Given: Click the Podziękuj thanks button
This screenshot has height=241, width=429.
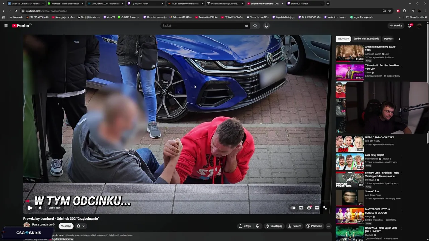Looking at the screenshot, I should (x=314, y=226).
